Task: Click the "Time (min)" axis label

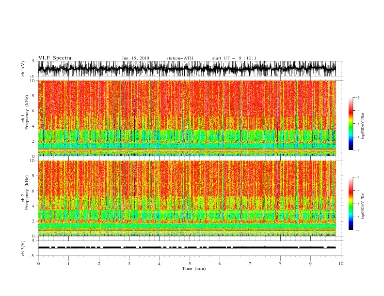Action: 194,268
